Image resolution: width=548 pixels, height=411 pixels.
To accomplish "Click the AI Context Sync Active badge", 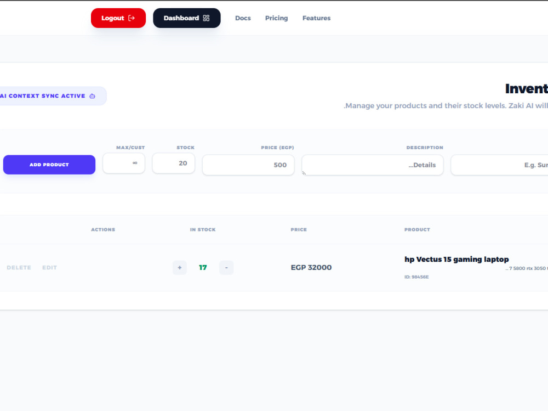I will tap(53, 96).
